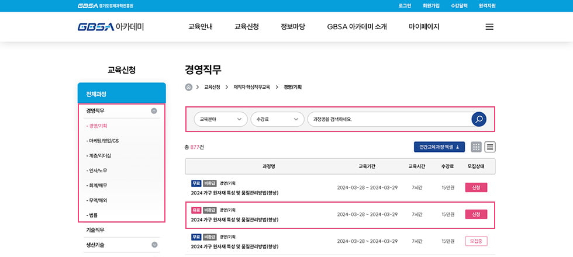Download 연간교육과정 엑셀 file
This screenshot has width=573, height=257.
tap(439, 147)
